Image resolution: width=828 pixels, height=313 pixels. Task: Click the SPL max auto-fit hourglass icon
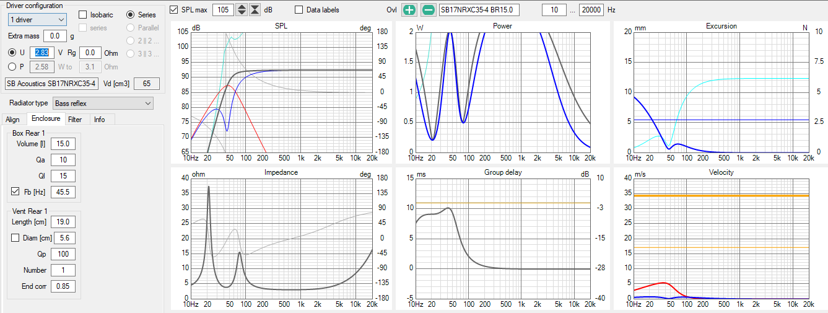tap(255, 10)
